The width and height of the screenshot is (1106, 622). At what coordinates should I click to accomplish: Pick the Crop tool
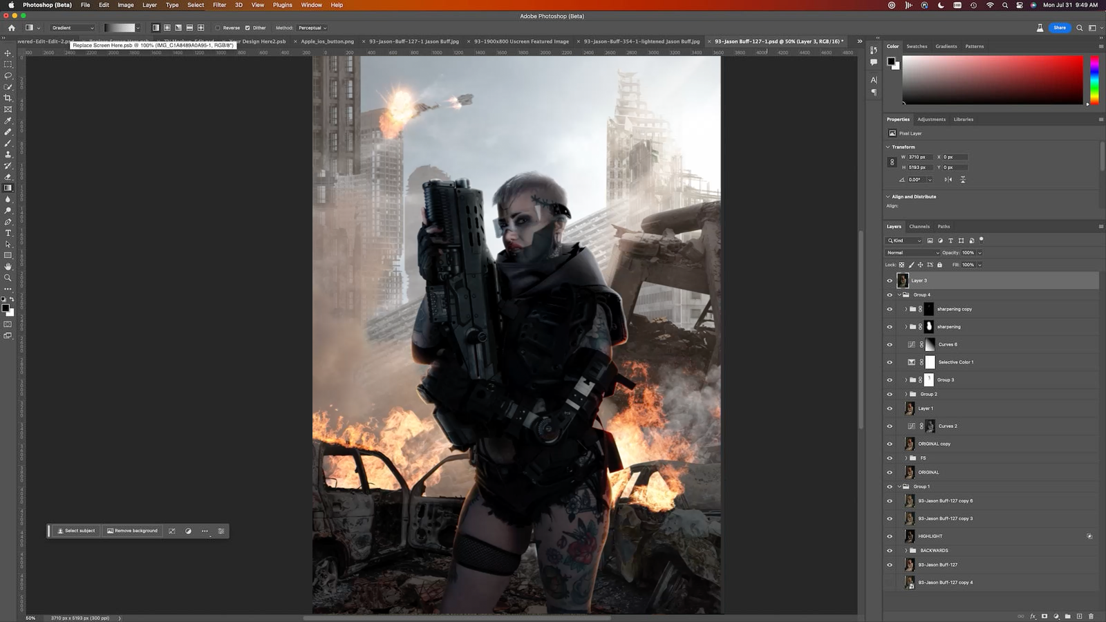[x=8, y=98]
